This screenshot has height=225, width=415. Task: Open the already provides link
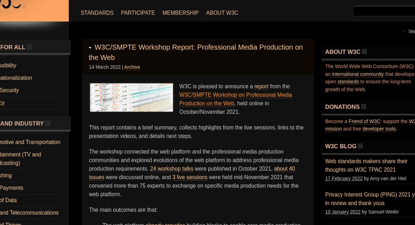165,224
